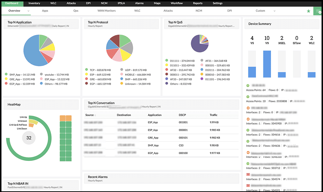The width and height of the screenshot is (323, 192).
Task: Toggle the AF31 legend entry in Top N QoS
Action: tap(202, 61)
